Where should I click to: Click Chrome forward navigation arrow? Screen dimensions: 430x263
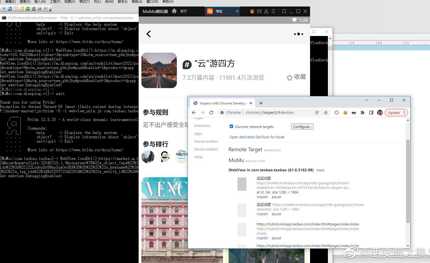tap(203, 113)
